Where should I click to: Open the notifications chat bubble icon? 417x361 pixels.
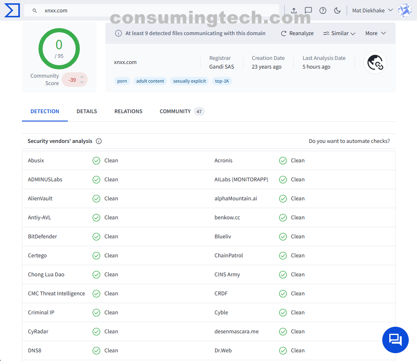pos(308,10)
